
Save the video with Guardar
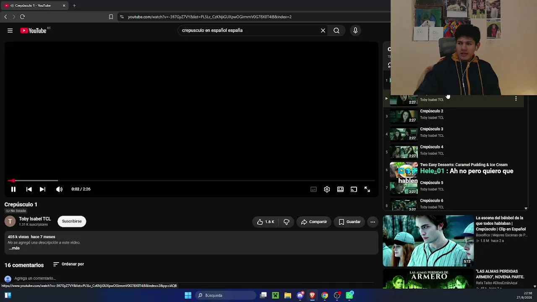coord(349,222)
